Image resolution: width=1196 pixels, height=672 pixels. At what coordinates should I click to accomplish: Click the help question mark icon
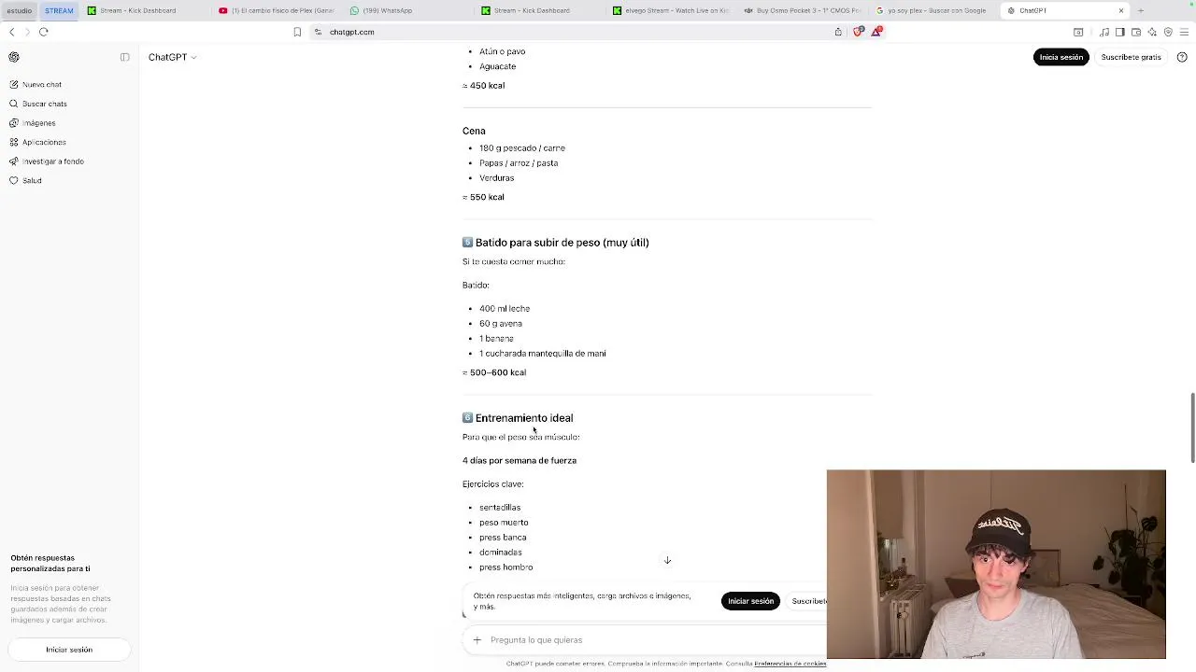1182,57
